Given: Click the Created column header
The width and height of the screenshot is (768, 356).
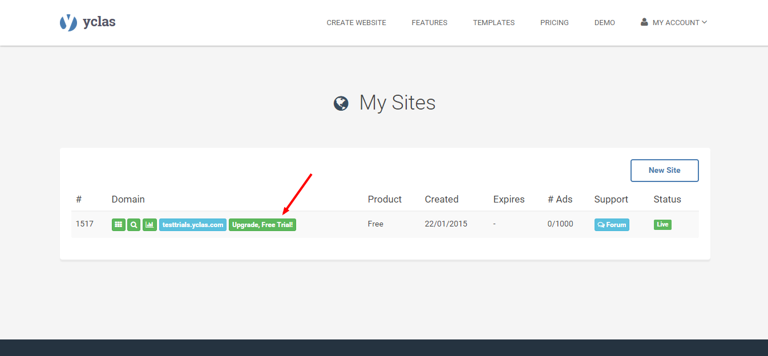Looking at the screenshot, I should [442, 199].
